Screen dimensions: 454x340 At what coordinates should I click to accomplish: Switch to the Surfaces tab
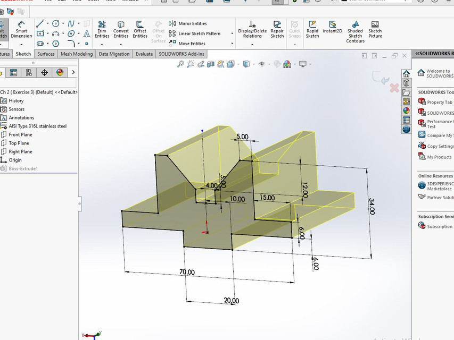pyautogui.click(x=46, y=54)
